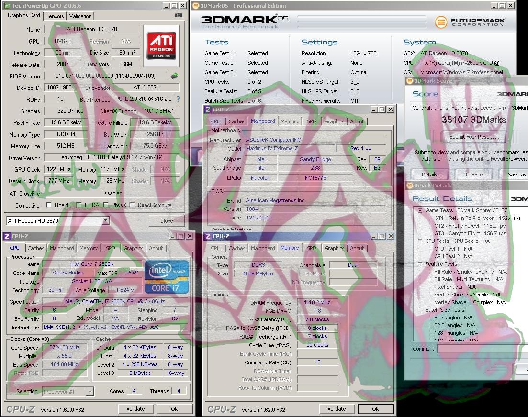Enable the OpenCL checkbox
Viewport: 528px width, 417px height.
pyautogui.click(x=49, y=205)
